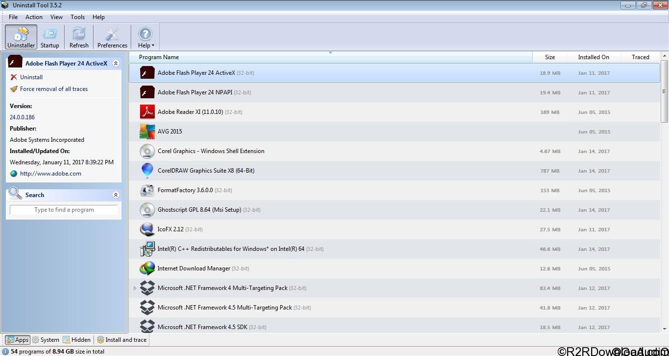
Task: Click the Adobe Reader XI icon
Action: 147,112
